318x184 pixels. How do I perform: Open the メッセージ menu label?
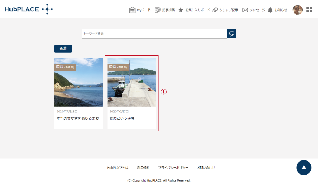click(257, 10)
